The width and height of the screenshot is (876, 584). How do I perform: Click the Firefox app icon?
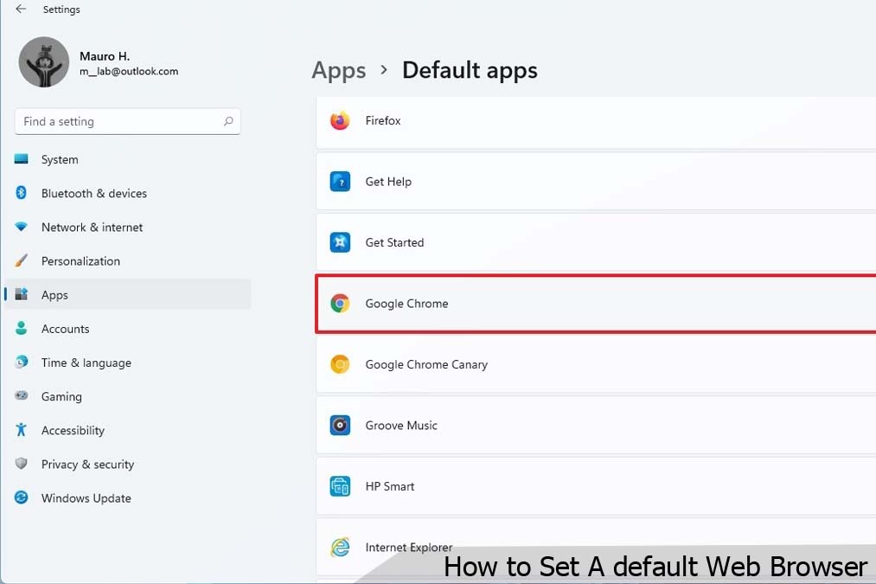coord(340,121)
